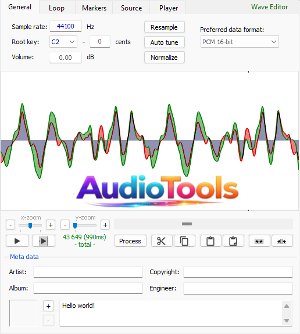Click the Artist text field
This screenshot has height=334, width=300.
click(x=88, y=272)
